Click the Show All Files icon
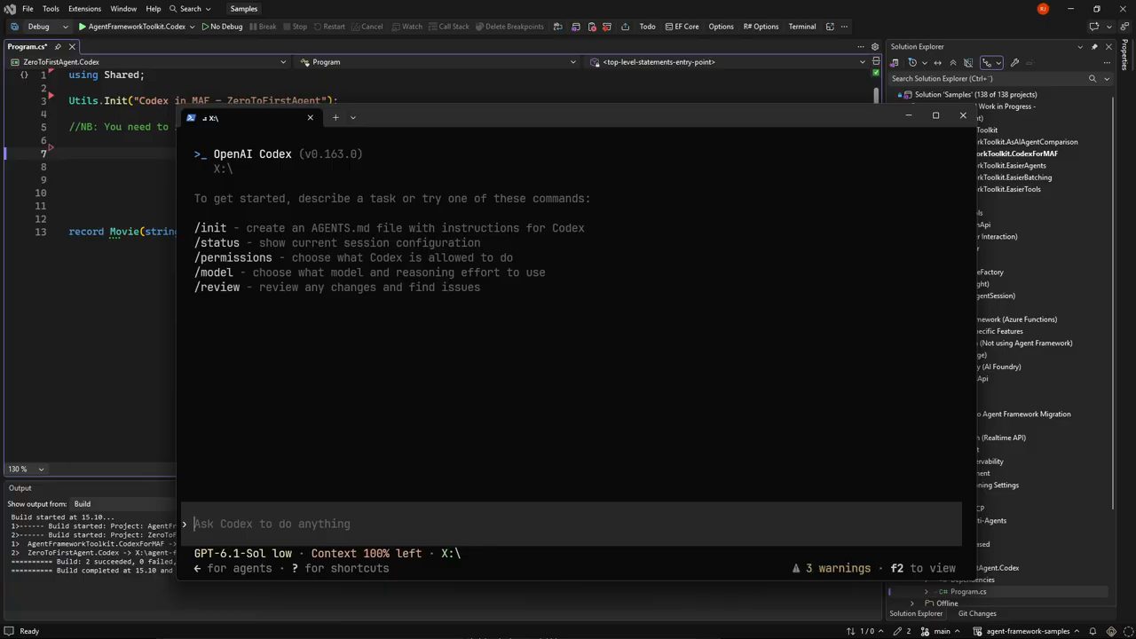The image size is (1136, 639). [x=968, y=63]
